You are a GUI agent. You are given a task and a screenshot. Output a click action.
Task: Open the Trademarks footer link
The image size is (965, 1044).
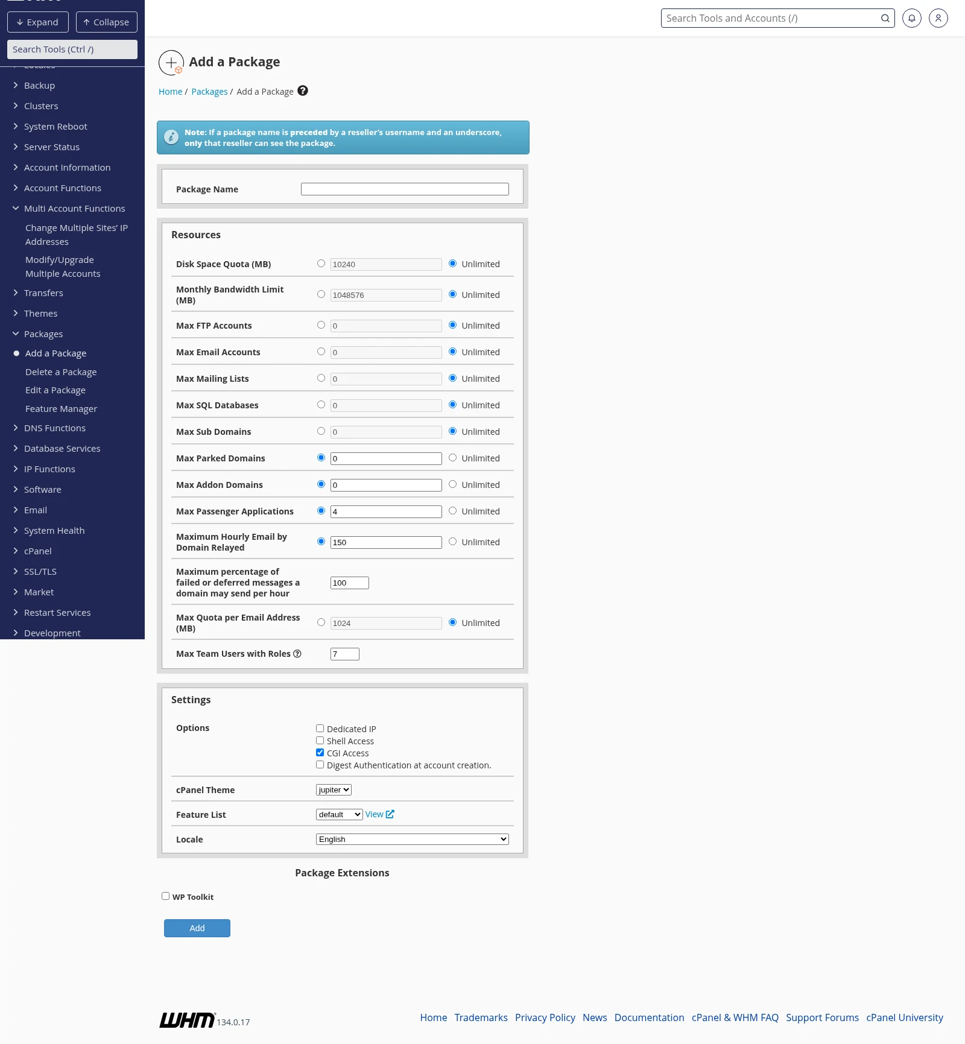[481, 1017]
